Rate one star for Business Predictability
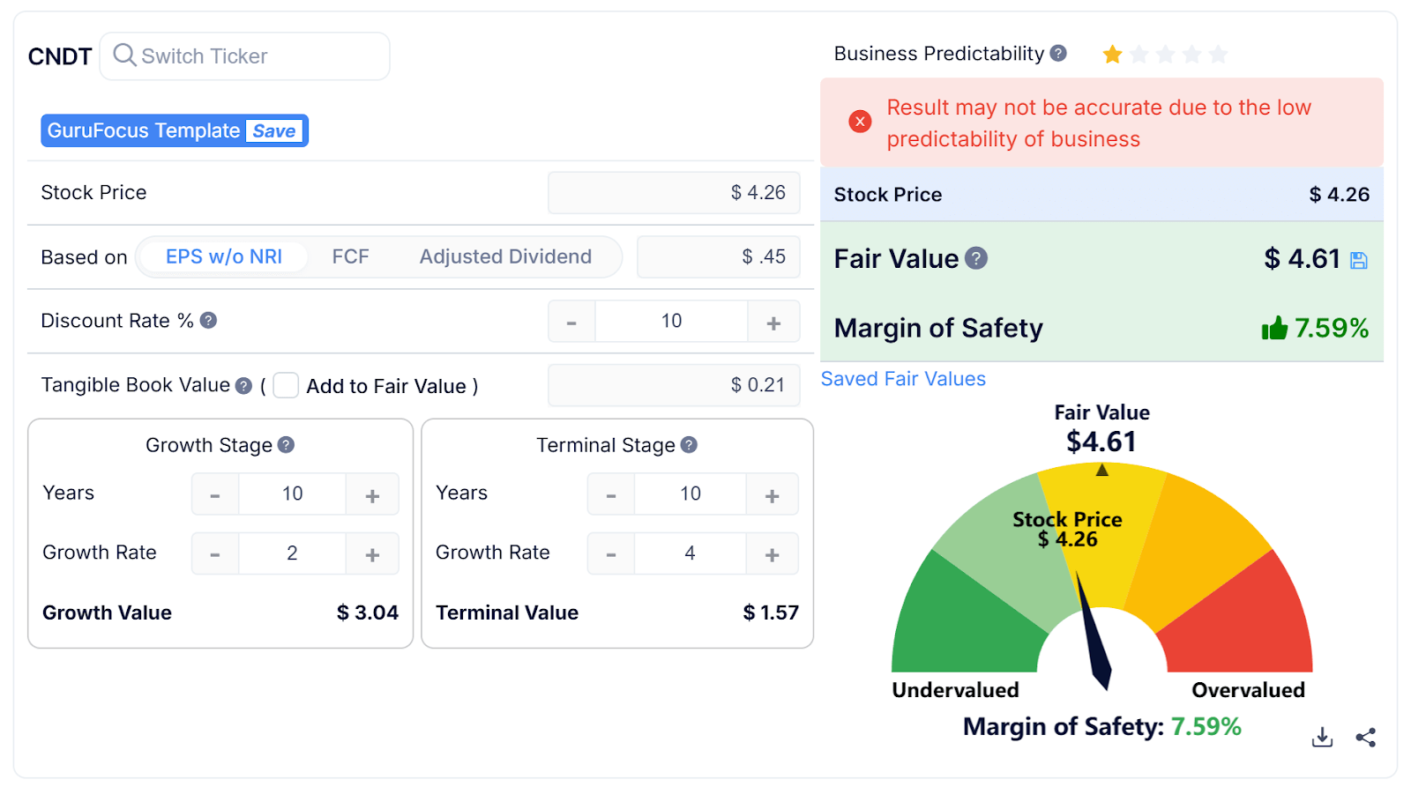1411x787 pixels. pyautogui.click(x=1112, y=54)
